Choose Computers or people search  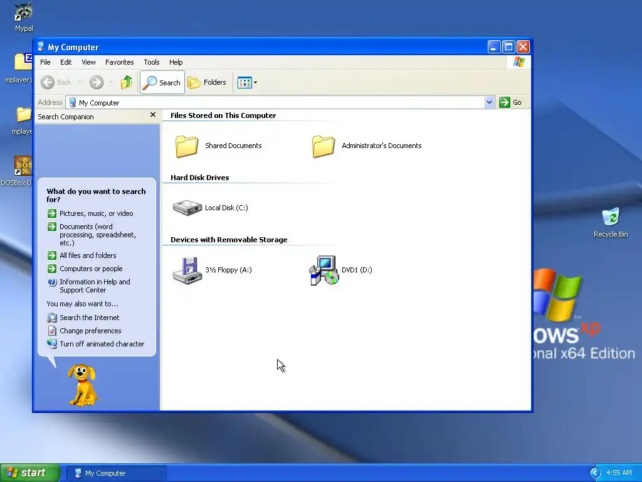[91, 269]
